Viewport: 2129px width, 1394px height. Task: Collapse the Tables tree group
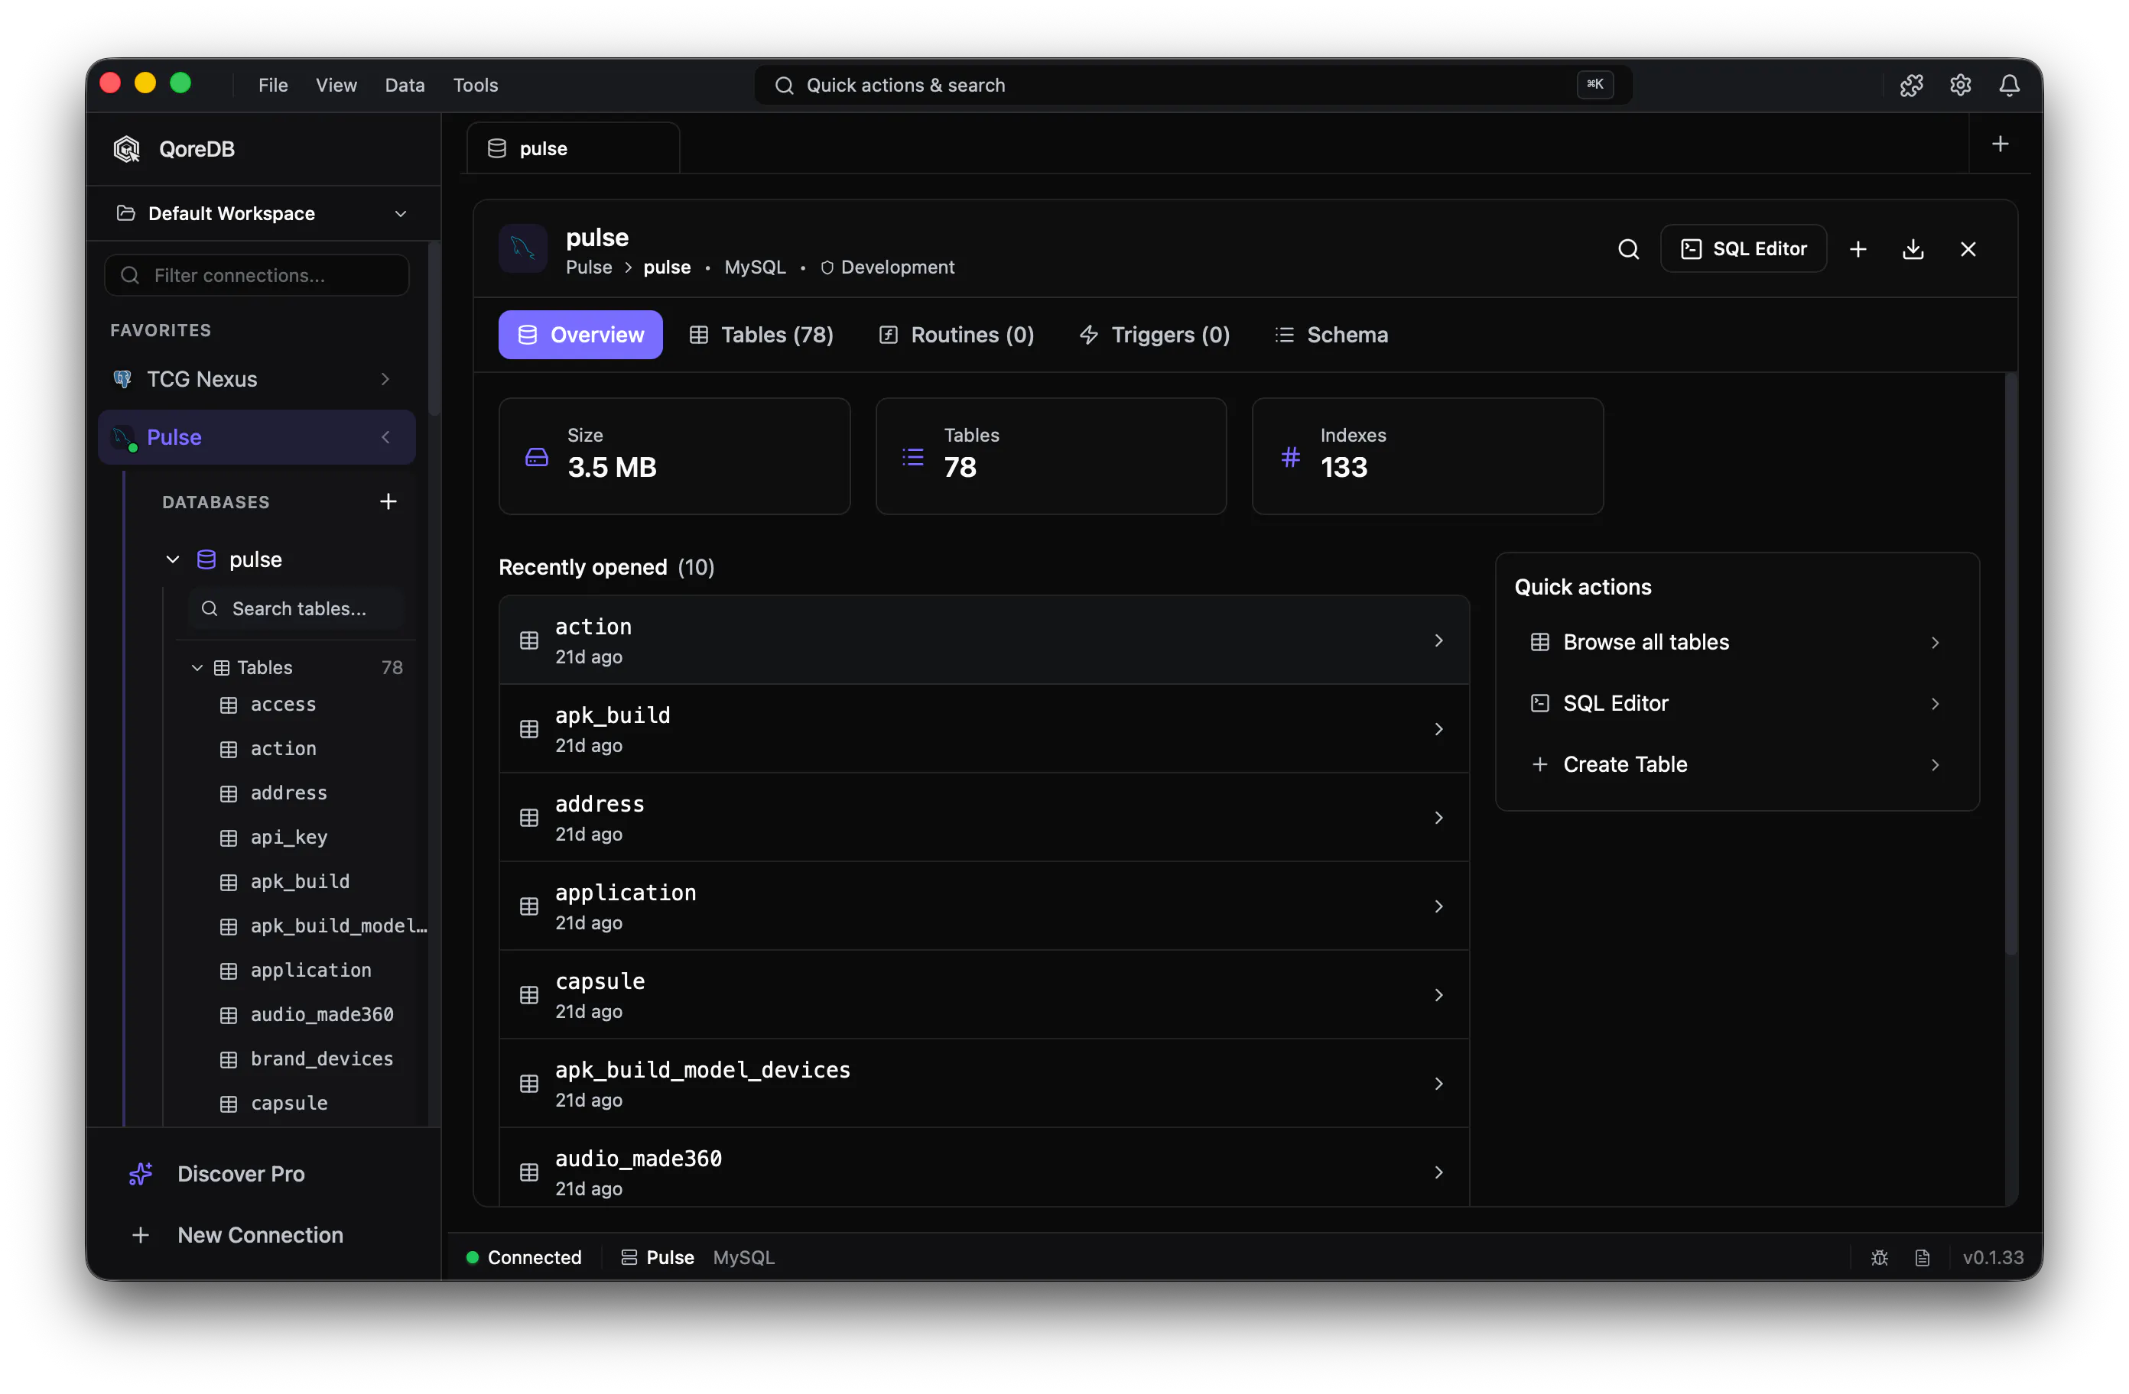click(197, 667)
